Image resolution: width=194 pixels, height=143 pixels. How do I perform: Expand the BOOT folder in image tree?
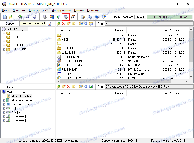4,33
